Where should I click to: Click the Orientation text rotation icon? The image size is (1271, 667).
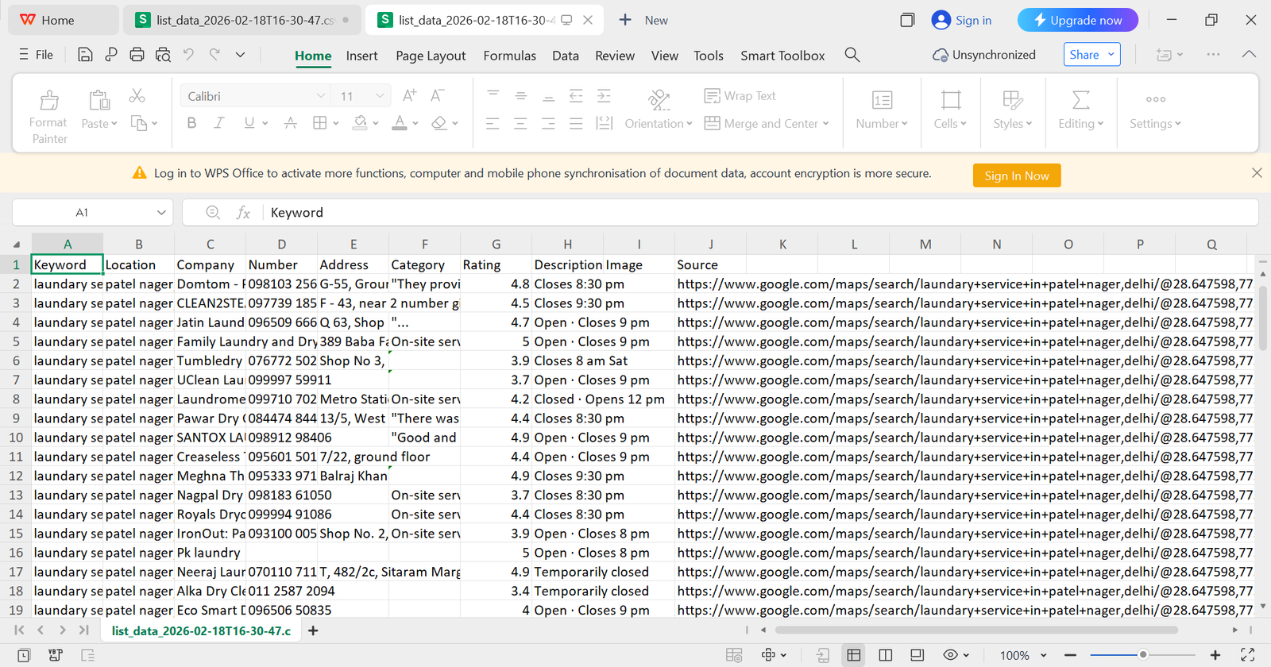tap(658, 99)
